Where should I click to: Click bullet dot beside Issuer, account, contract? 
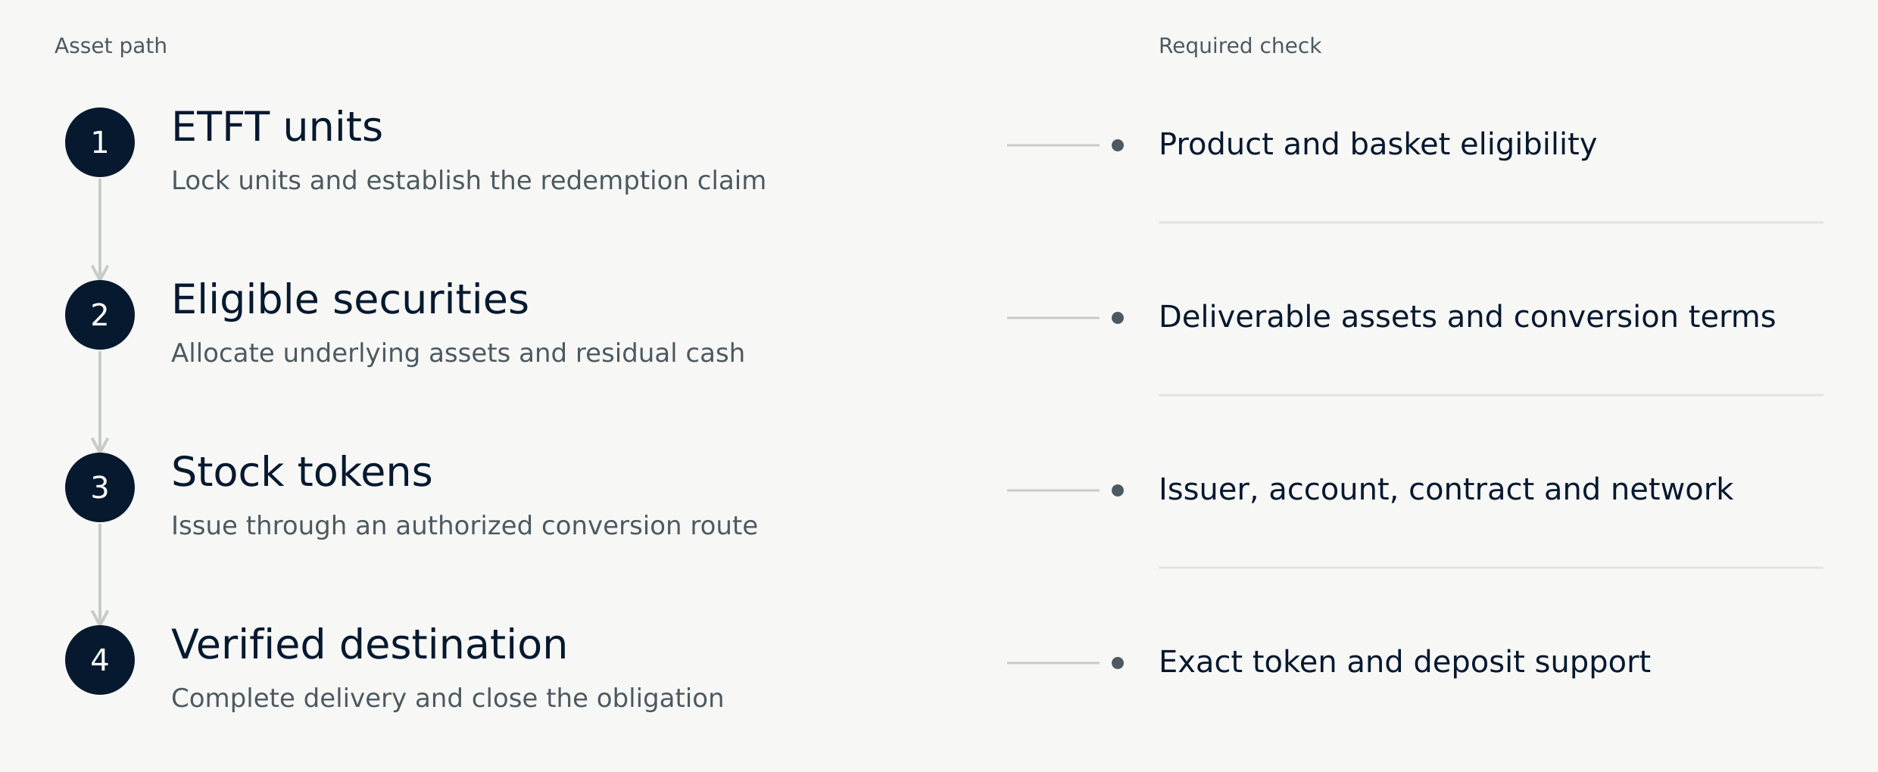1118,490
